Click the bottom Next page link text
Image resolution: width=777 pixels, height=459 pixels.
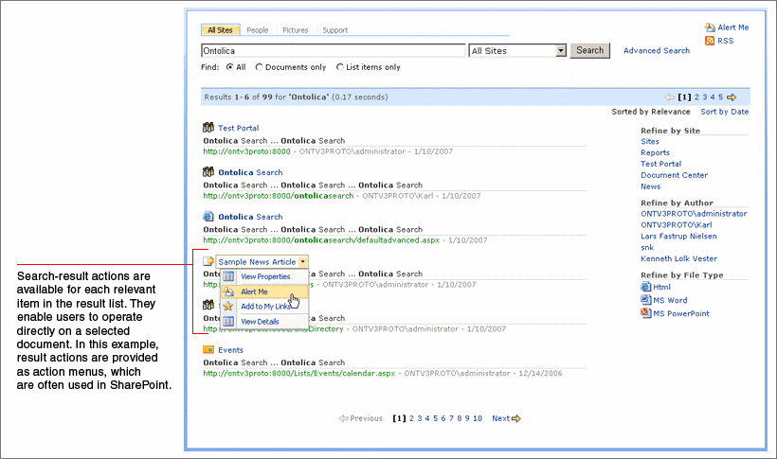500,418
